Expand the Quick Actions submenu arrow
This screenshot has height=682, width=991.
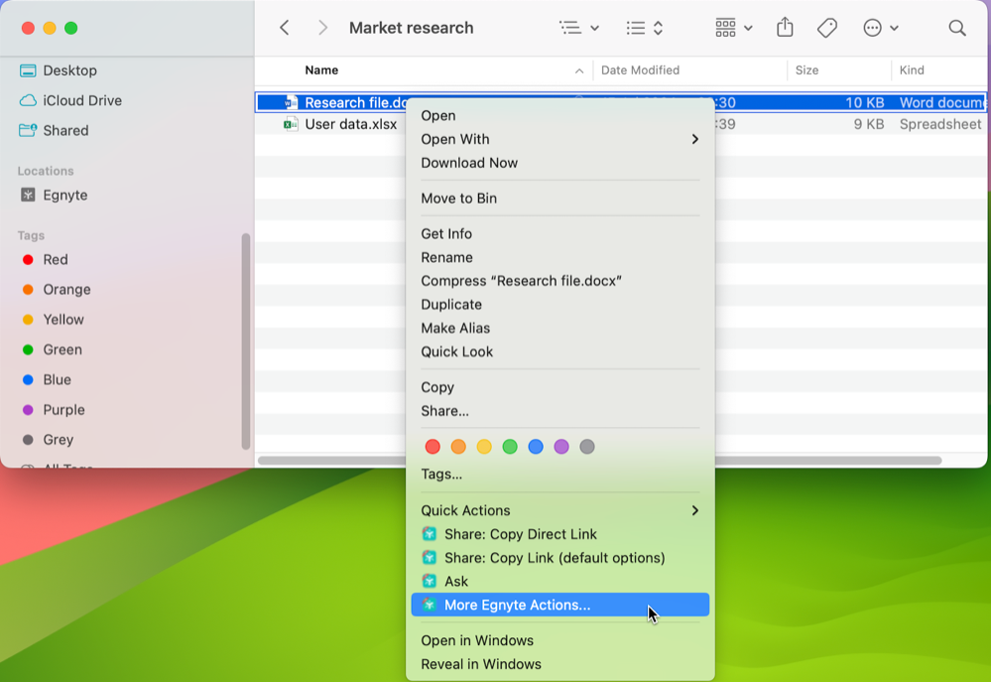pyautogui.click(x=694, y=510)
